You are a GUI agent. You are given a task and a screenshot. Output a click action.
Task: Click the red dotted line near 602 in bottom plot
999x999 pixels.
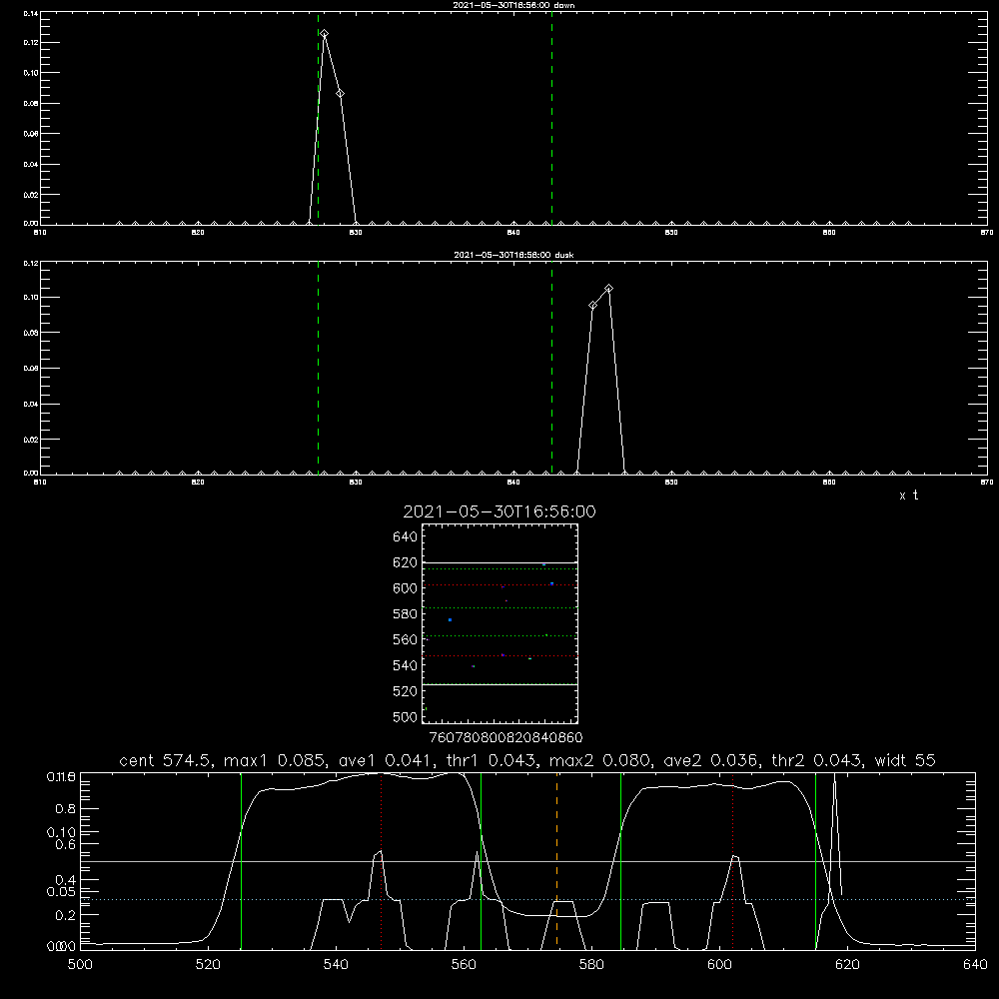[732, 860]
